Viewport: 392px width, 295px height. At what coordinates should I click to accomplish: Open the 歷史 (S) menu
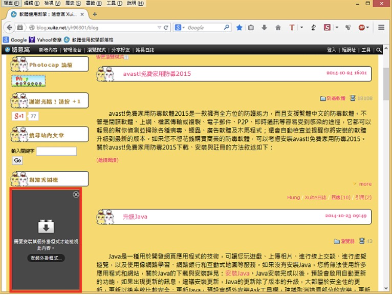[x=73, y=3]
